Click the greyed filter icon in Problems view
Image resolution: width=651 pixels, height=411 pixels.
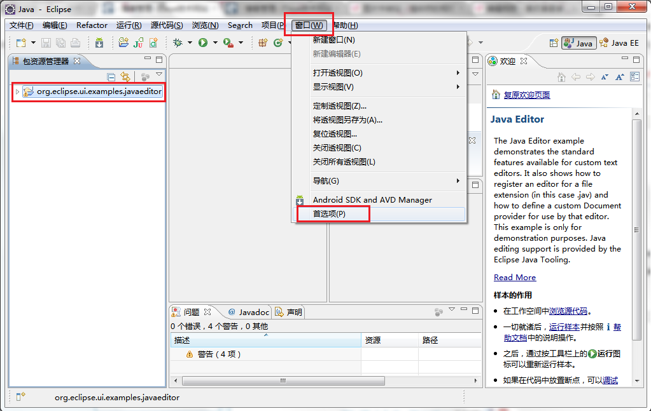click(x=438, y=312)
